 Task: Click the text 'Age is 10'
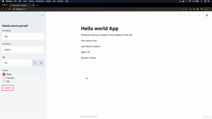pos(85,52)
